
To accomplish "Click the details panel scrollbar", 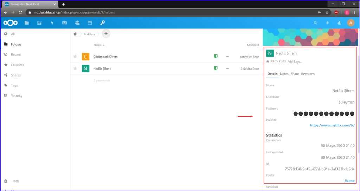I will coord(359,104).
